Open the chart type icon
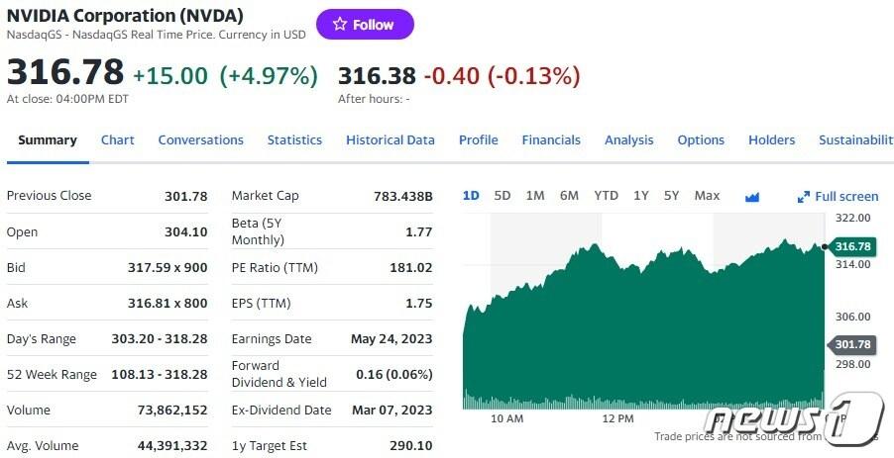Image resolution: width=894 pixels, height=458 pixels. point(751,197)
